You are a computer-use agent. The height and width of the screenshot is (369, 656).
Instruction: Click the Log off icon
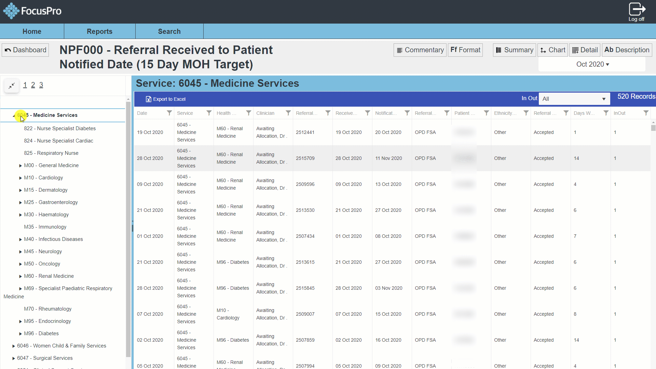tap(637, 9)
